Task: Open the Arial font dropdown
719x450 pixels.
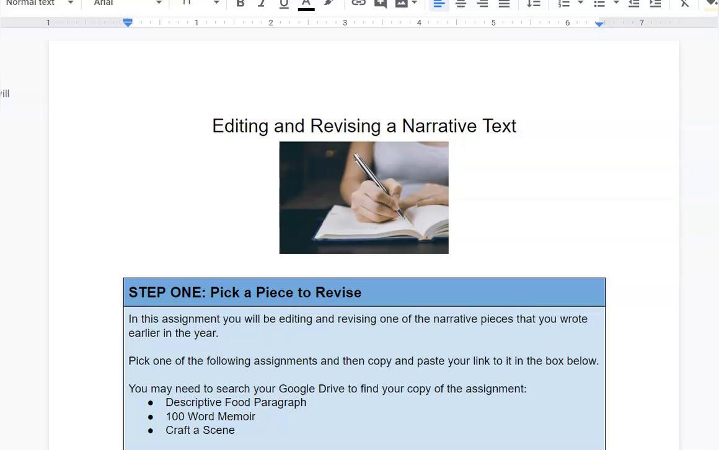Action: point(128,2)
